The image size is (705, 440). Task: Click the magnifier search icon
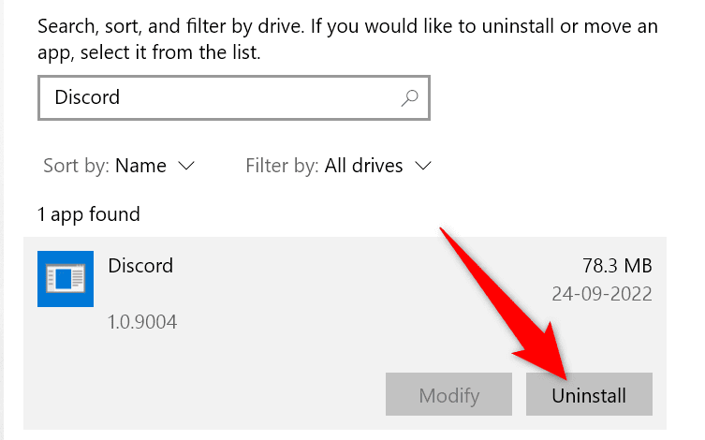(409, 97)
